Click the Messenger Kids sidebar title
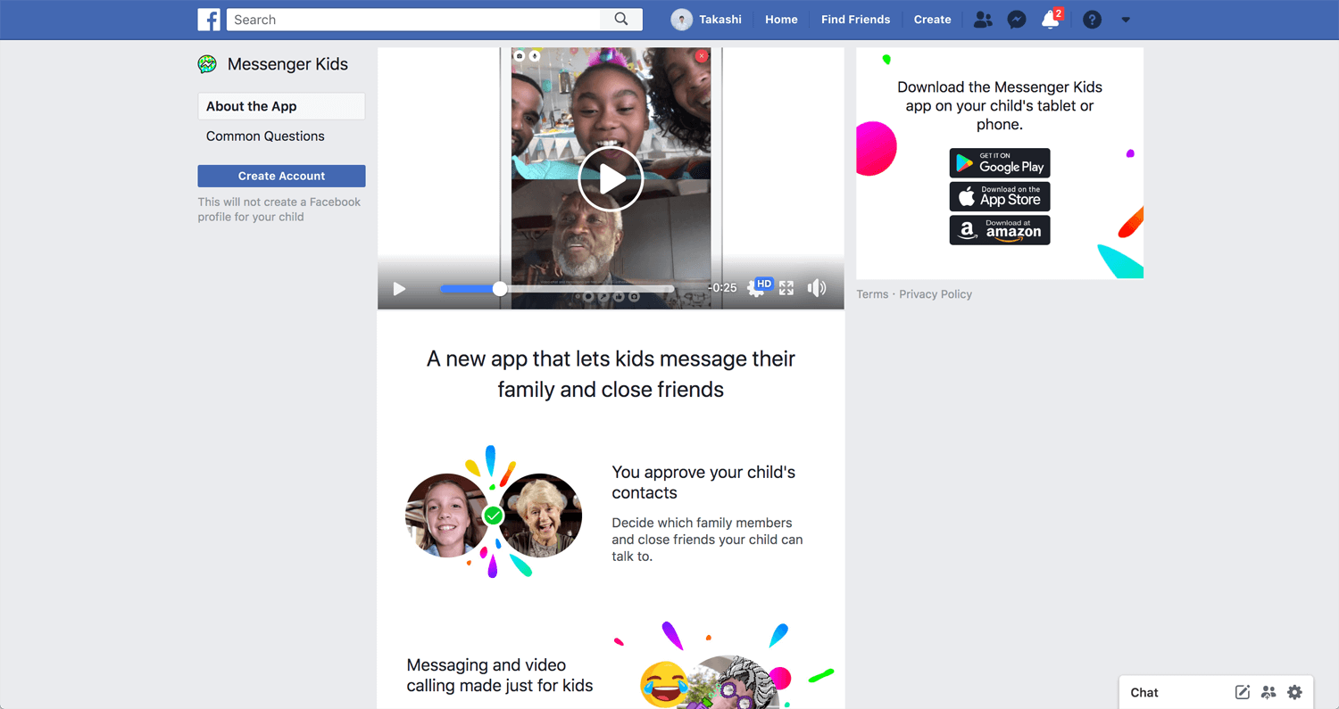Screen dimensions: 1339x709 tap(287, 64)
